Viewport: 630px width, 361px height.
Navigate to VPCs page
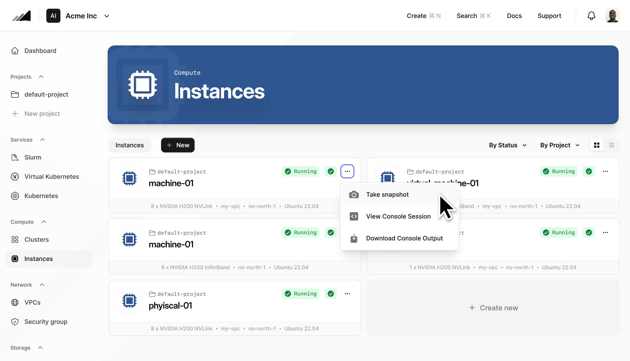(32, 302)
